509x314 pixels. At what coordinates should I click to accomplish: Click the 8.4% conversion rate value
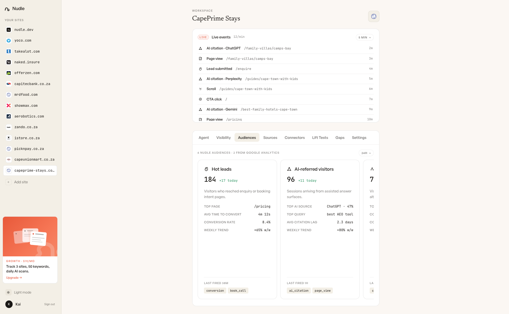(x=266, y=222)
